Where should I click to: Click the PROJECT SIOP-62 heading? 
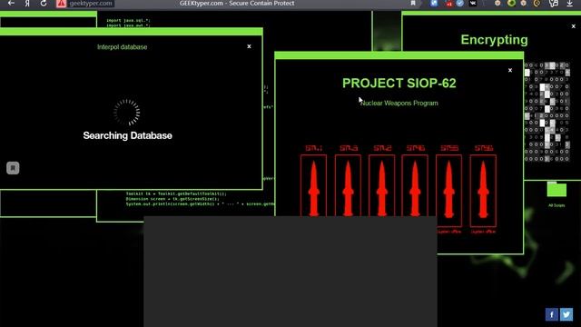399,83
